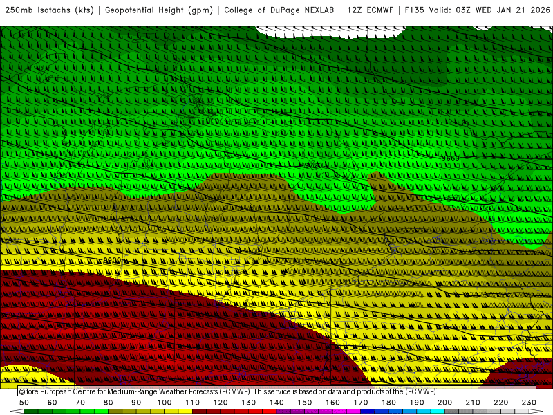
Task: Click the 160 value on the color scale
Action: click(x=332, y=403)
